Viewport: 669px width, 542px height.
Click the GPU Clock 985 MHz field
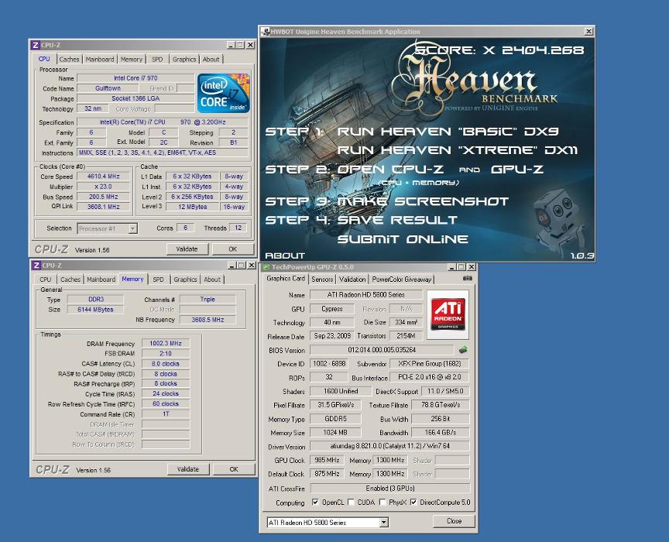(x=327, y=460)
